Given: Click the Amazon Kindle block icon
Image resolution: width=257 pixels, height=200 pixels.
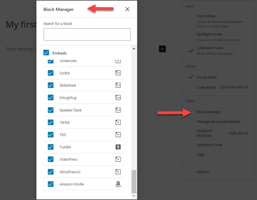Looking at the screenshot, I should (118, 184).
